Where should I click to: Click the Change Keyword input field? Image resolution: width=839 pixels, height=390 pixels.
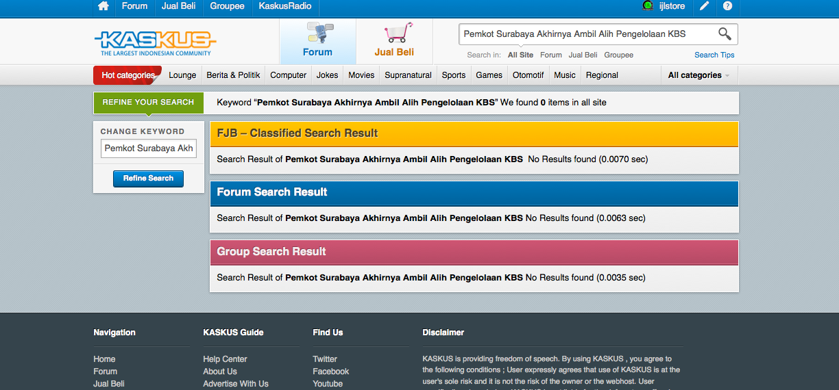(148, 148)
